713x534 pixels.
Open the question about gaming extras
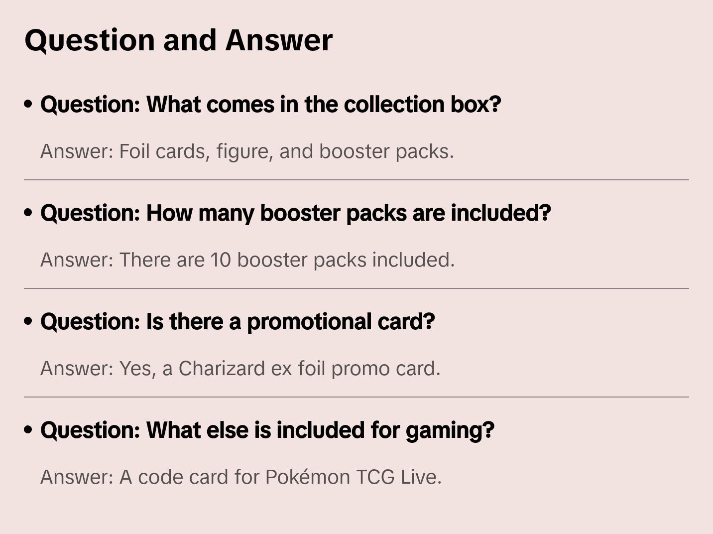[267, 430]
